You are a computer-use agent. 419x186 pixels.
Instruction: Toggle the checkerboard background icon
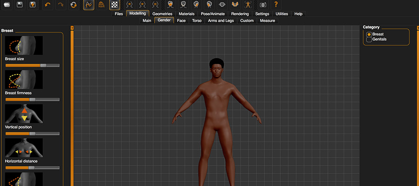(115, 5)
